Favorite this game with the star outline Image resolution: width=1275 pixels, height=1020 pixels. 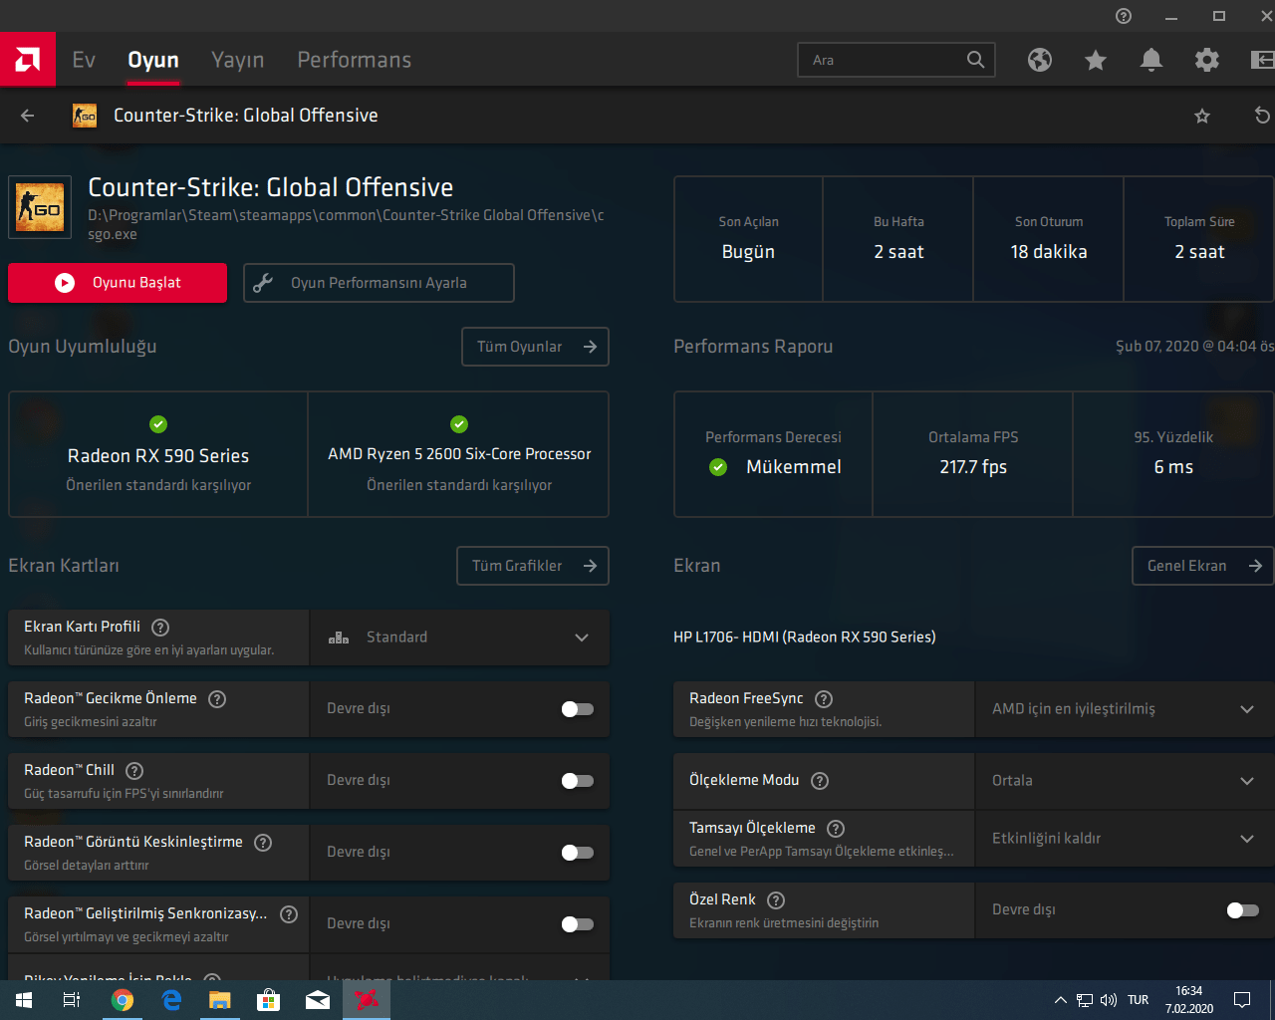coord(1202,116)
